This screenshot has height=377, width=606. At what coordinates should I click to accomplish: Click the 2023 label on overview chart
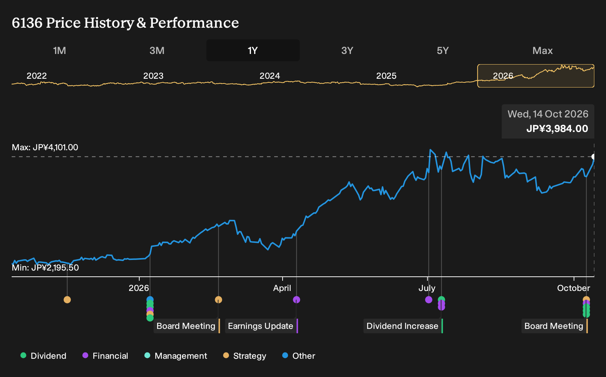coord(153,76)
